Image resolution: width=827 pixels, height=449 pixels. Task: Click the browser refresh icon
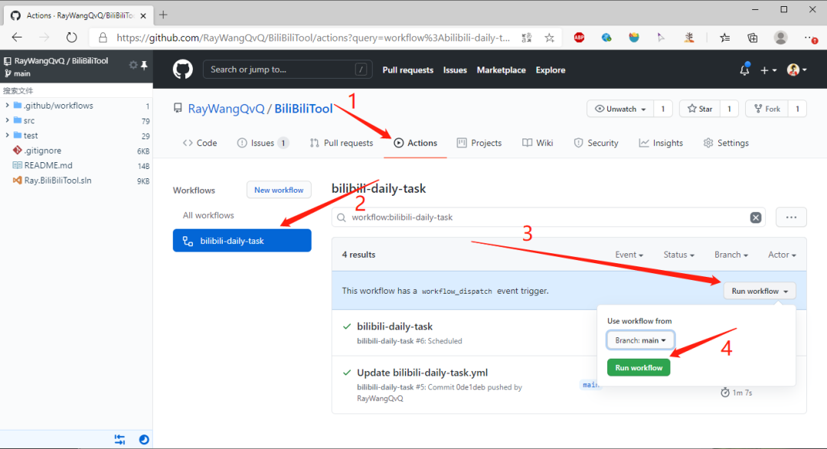point(71,37)
